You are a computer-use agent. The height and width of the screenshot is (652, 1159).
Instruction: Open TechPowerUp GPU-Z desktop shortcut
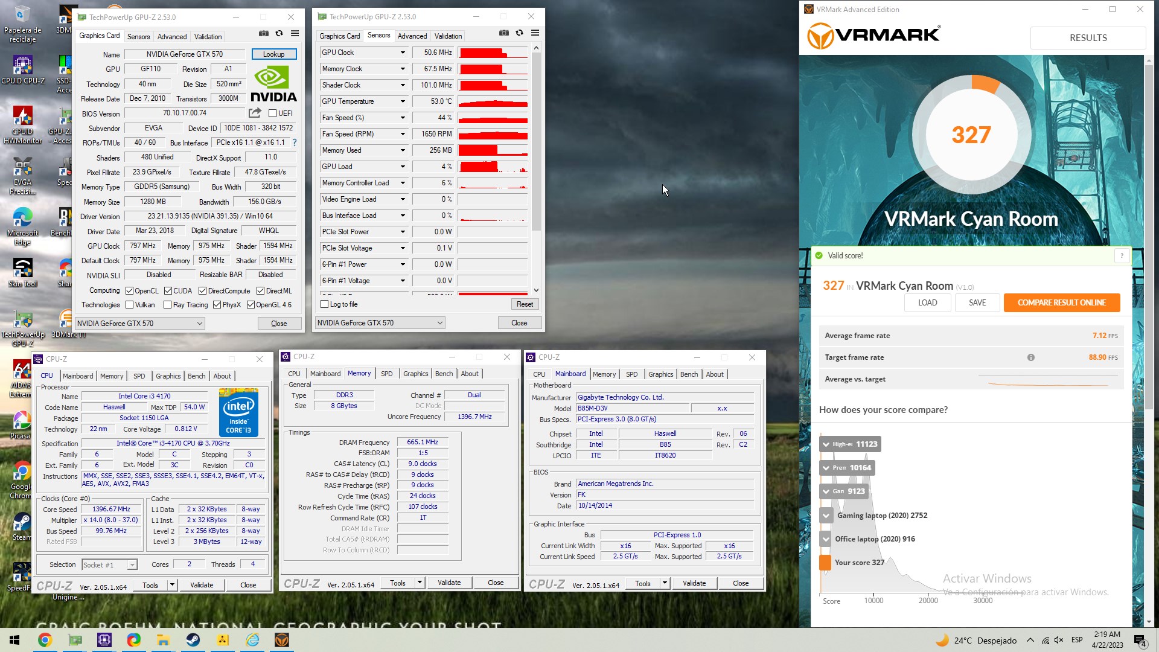pyautogui.click(x=22, y=330)
